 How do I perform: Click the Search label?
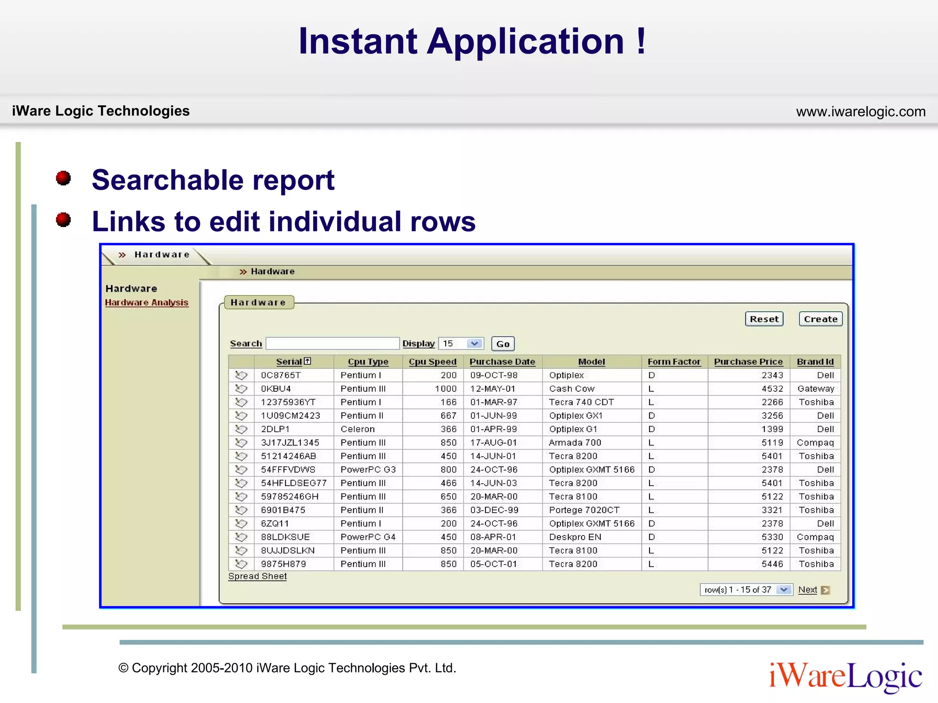(x=246, y=343)
